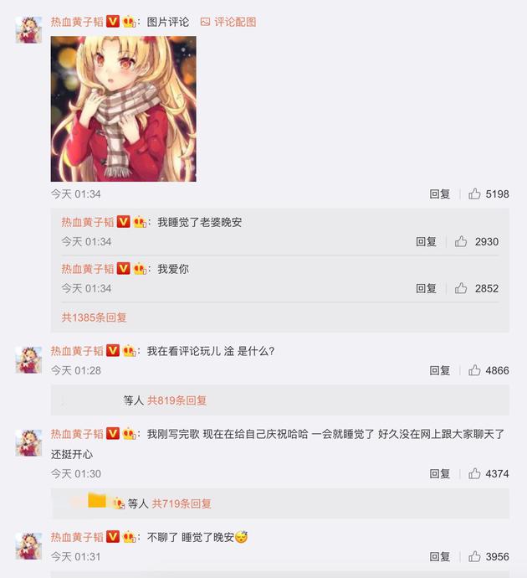Like the comment with 4374 likes

pos(474,473)
